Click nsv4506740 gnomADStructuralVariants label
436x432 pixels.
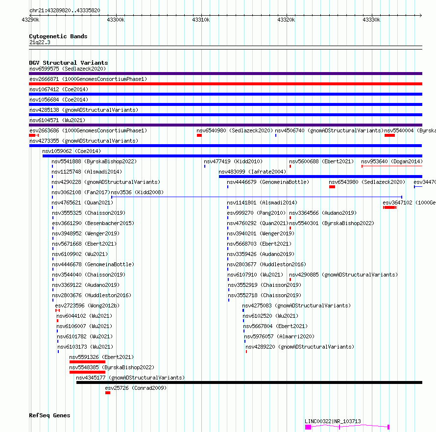coord(329,130)
